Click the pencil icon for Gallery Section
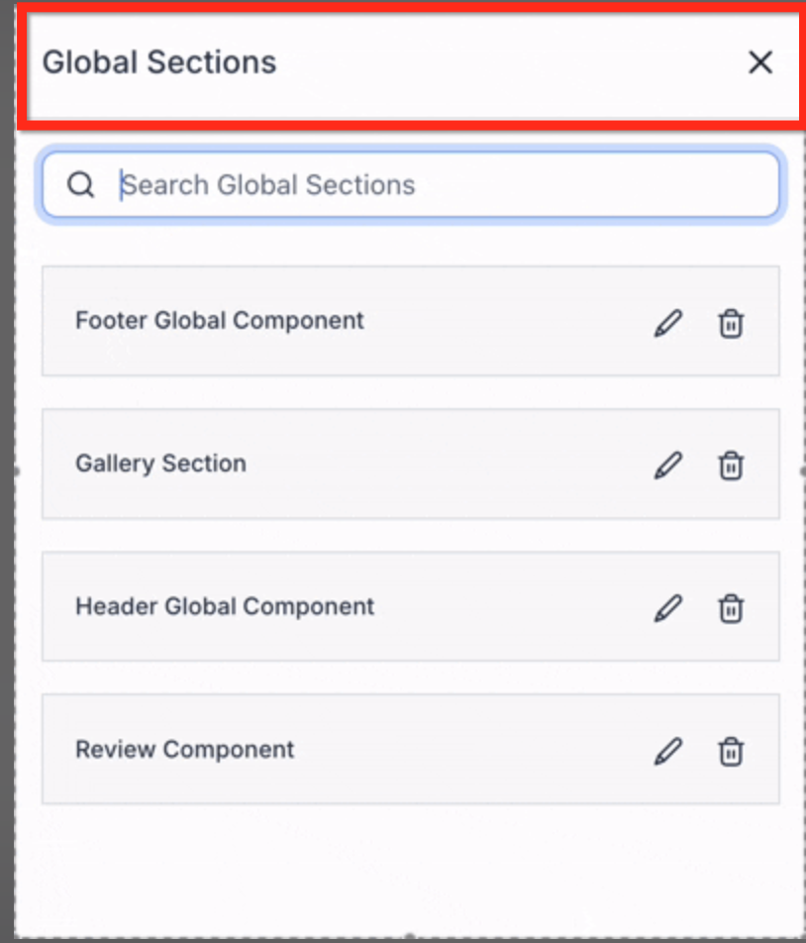This screenshot has height=943, width=806. click(x=668, y=465)
